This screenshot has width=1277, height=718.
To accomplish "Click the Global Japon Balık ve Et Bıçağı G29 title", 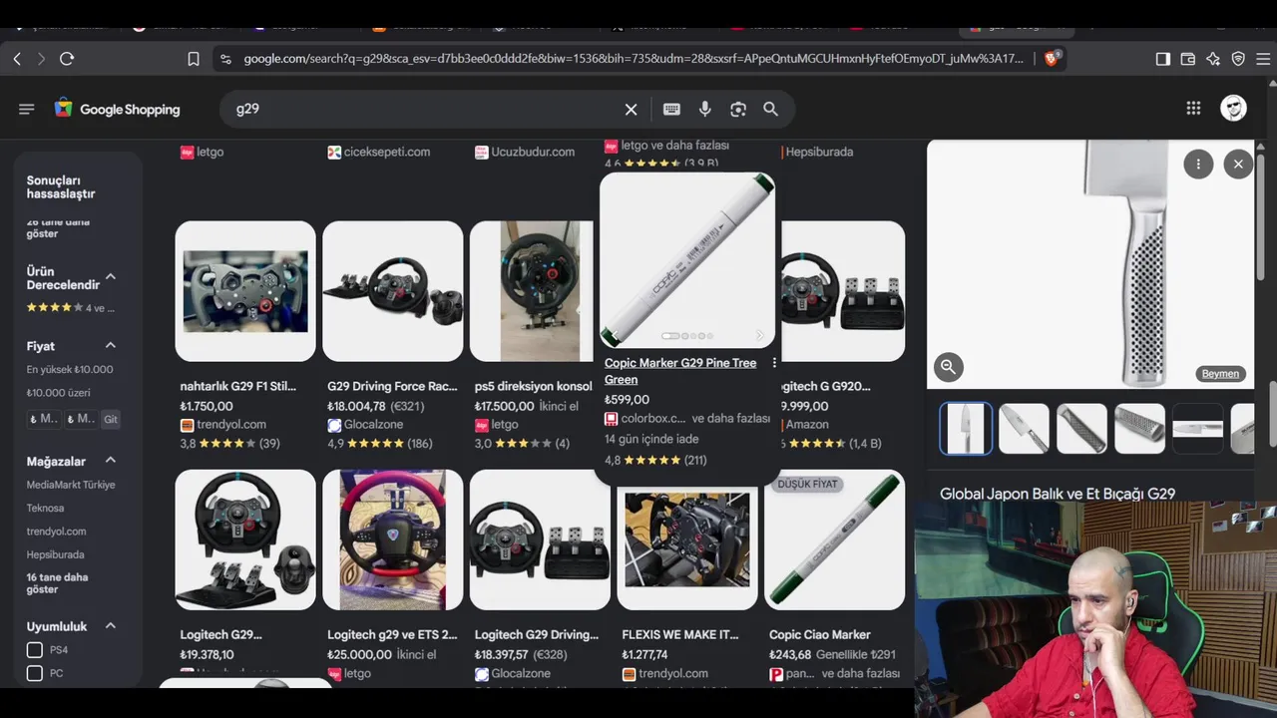I will pyautogui.click(x=1058, y=494).
